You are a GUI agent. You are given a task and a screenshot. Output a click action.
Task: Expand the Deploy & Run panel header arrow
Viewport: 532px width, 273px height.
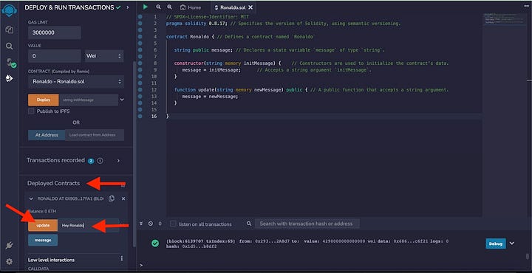tap(128, 7)
